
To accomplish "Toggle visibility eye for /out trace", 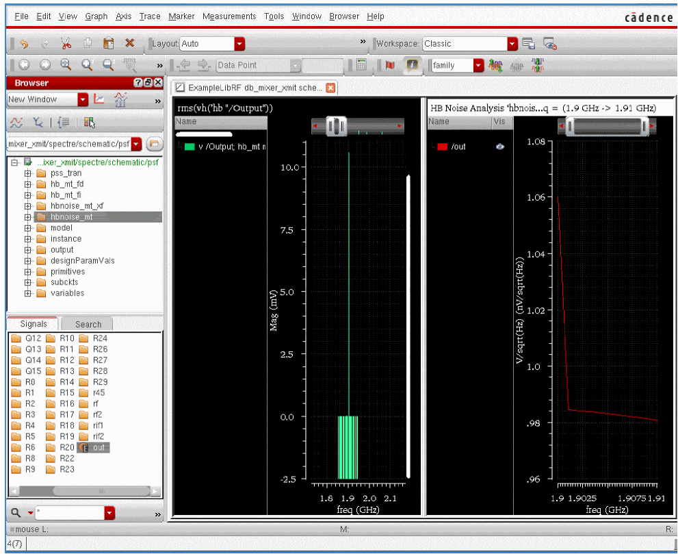I will click(x=500, y=147).
